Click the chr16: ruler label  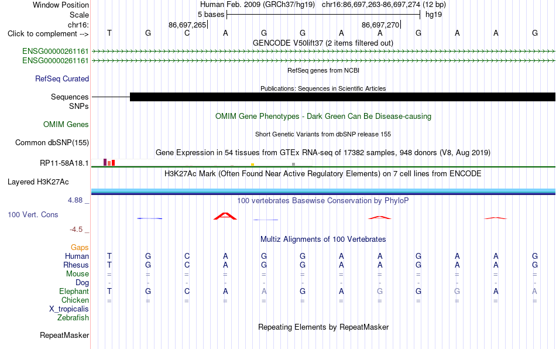(78, 25)
